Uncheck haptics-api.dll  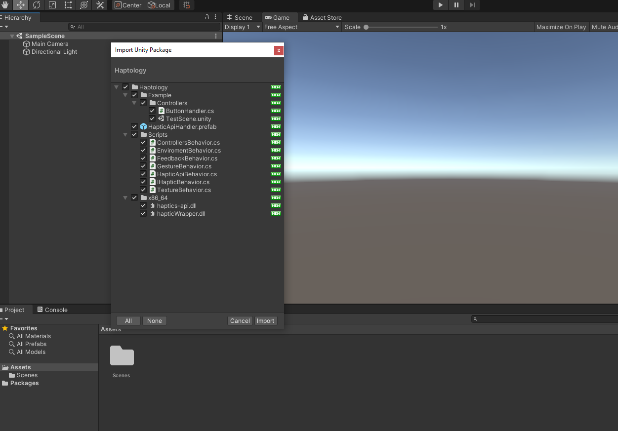pos(143,206)
